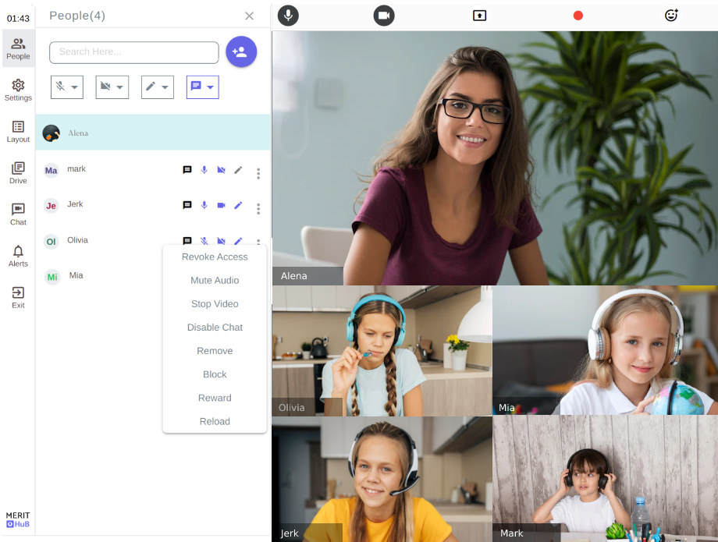Click the Exit icon in sidebar

[x=18, y=296]
